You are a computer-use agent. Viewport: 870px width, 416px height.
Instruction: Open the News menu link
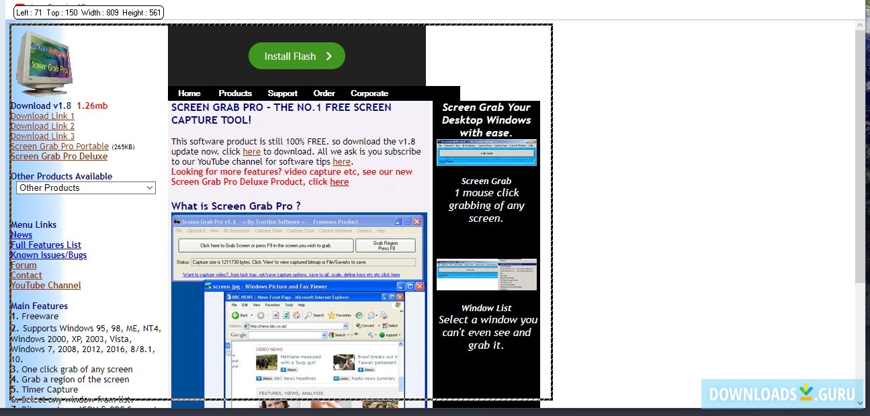click(21, 235)
